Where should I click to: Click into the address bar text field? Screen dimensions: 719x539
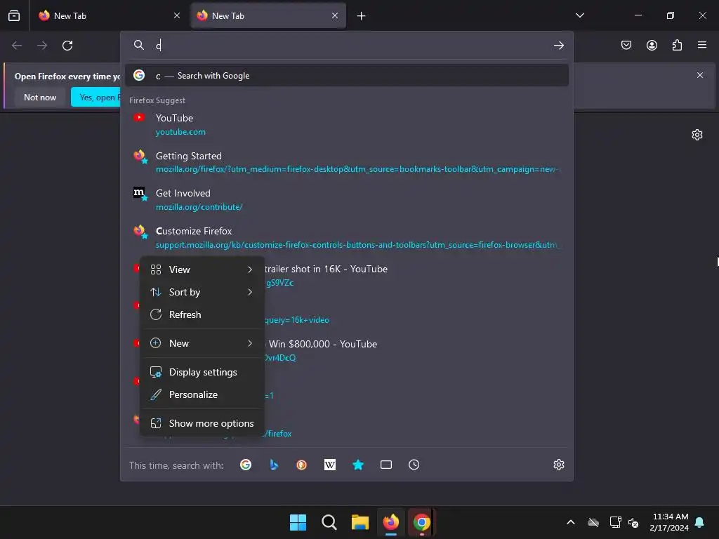click(x=351, y=46)
